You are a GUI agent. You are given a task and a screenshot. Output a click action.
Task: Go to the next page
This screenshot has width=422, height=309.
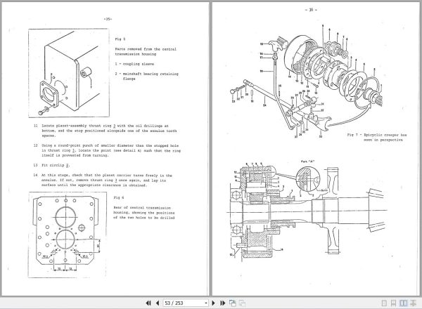click(x=213, y=303)
